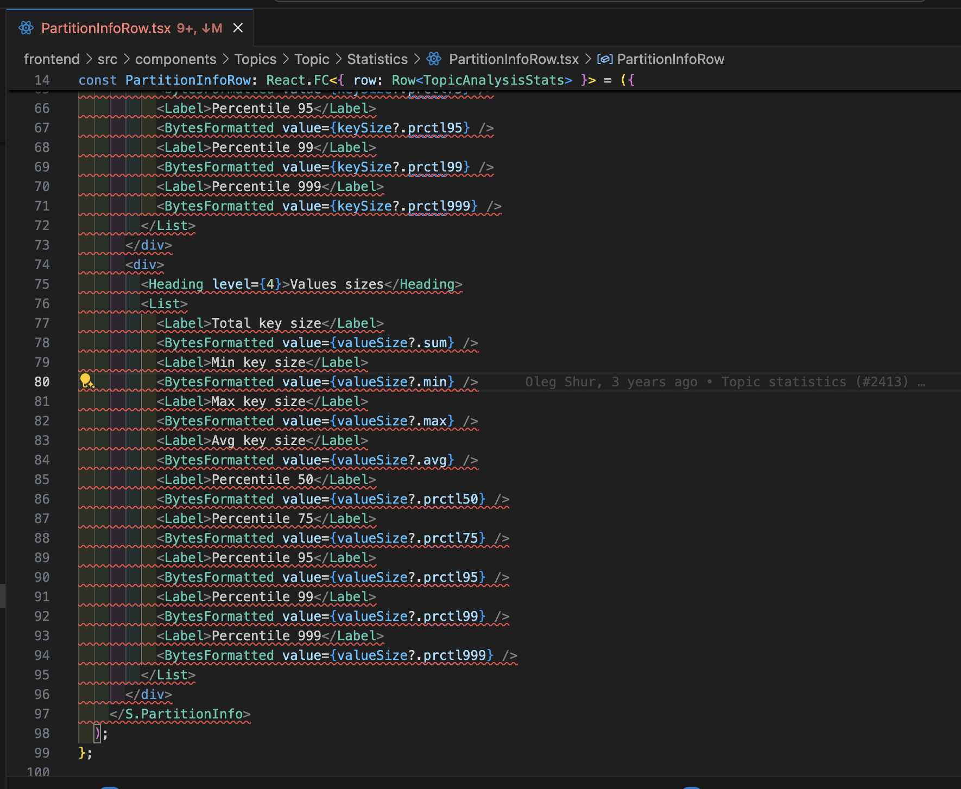The height and width of the screenshot is (789, 961).
Task: Click 'valueSize?.prctl99' on line 92
Action: coord(408,616)
